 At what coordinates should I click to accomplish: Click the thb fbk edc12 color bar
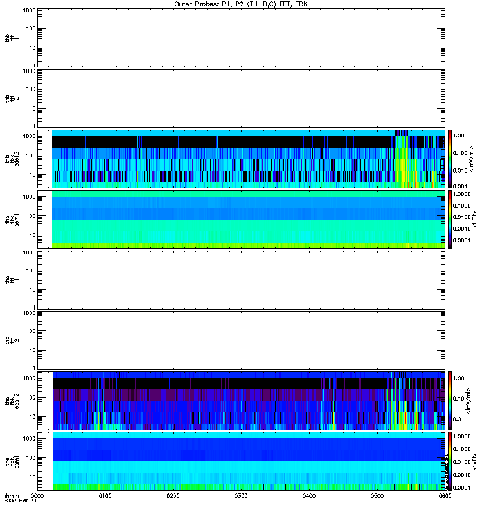[x=450, y=159]
